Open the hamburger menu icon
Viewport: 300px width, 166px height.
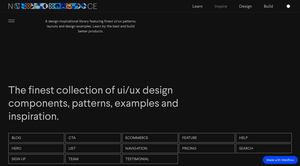point(11,20)
